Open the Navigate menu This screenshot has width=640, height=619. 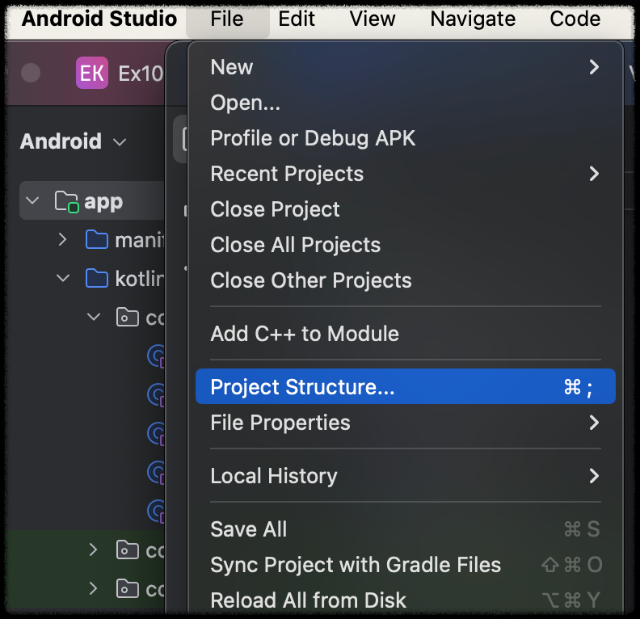(473, 19)
